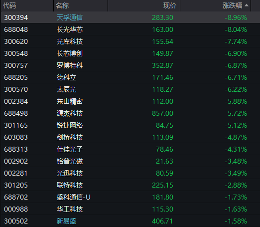The width and height of the screenshot is (260, 227).
Task: Select stock code 300502
Action: click(16, 221)
